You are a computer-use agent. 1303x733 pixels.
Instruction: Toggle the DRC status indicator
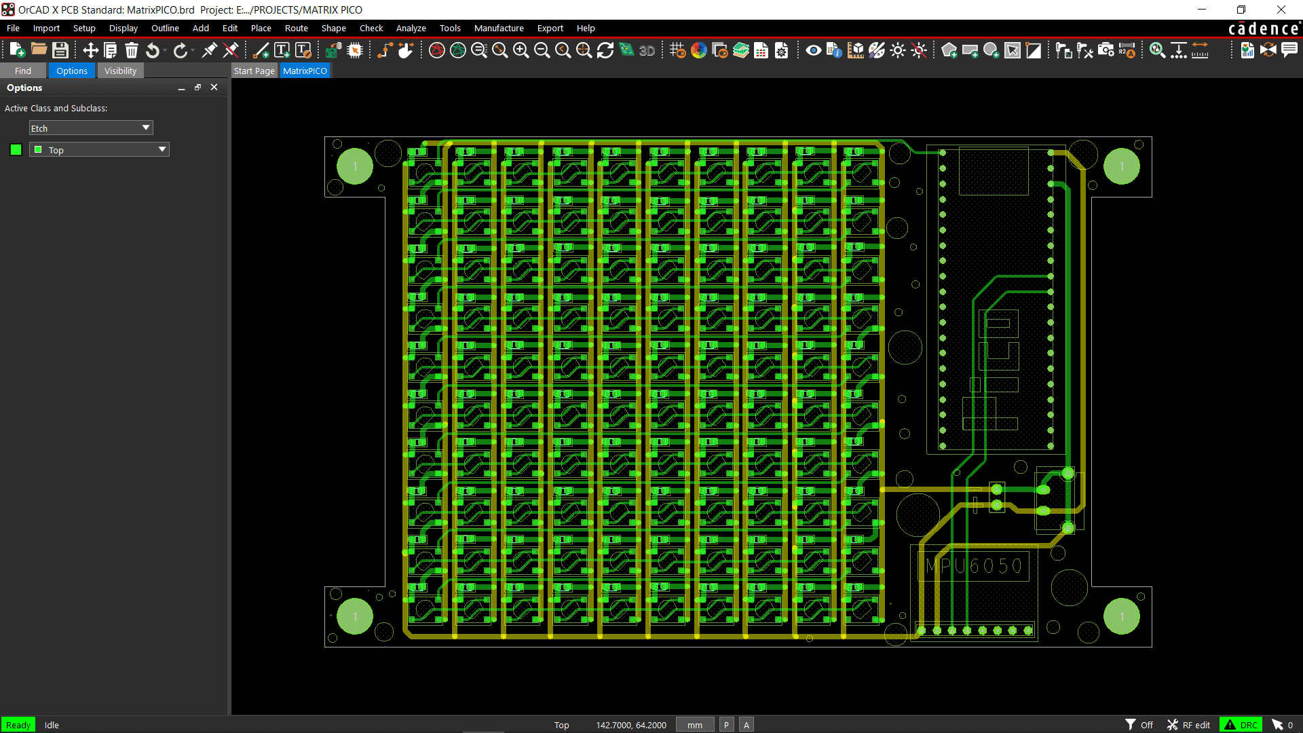(x=1241, y=724)
